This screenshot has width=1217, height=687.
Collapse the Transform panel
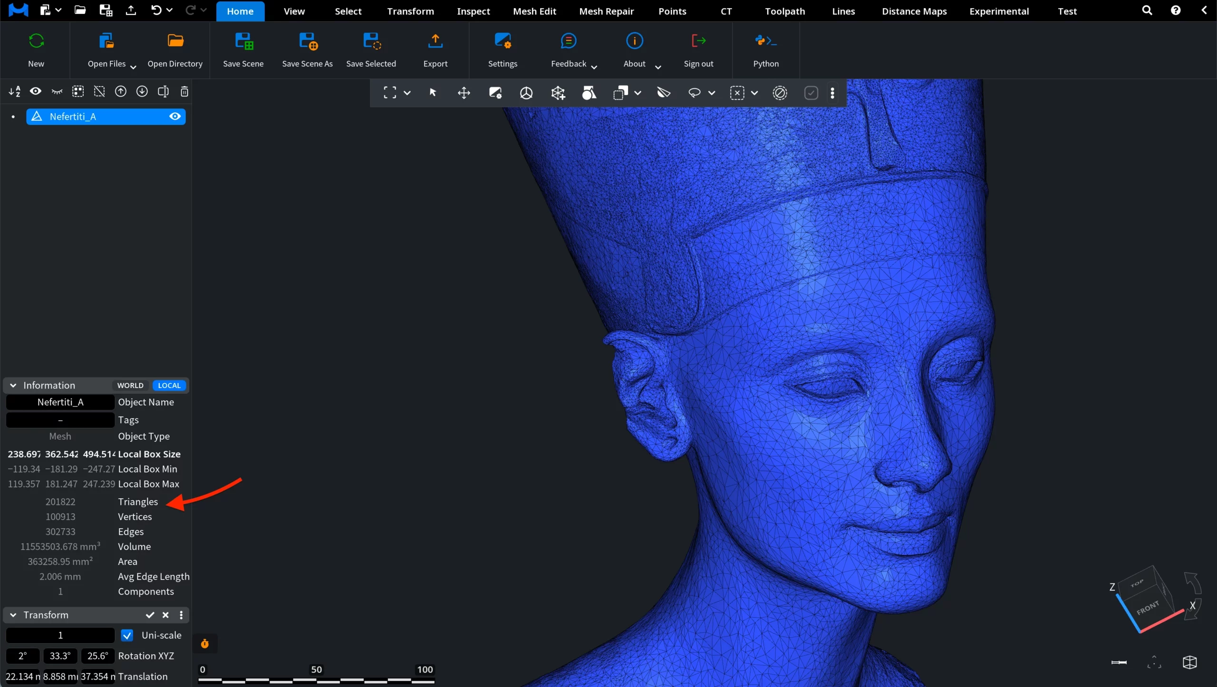[x=13, y=615]
